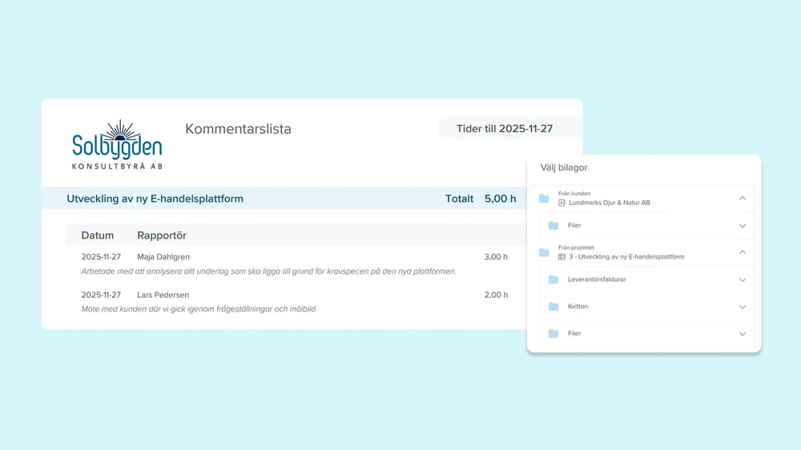Click folder icon beside Lundmarks Djur & Natur AB
801x450 pixels.
coord(544,199)
